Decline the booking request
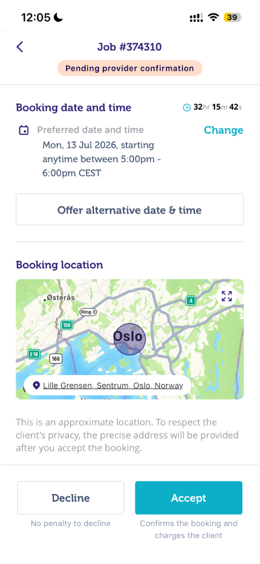Viewport: 260px width, 564px height. click(71, 498)
